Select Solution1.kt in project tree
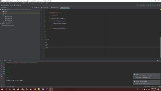Screen dimensions: 161x91 point(8,17)
